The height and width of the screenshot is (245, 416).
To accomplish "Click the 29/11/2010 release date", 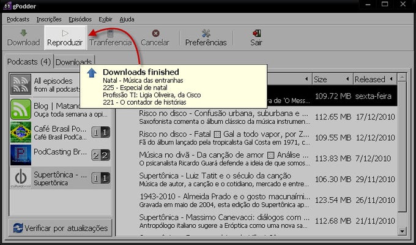I will (x=375, y=179).
